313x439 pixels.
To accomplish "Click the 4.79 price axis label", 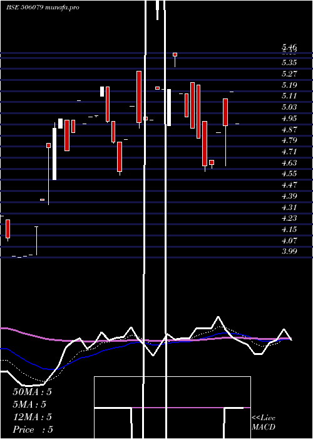I will tap(289, 140).
